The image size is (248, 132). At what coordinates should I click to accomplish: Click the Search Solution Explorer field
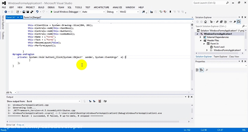(218, 26)
